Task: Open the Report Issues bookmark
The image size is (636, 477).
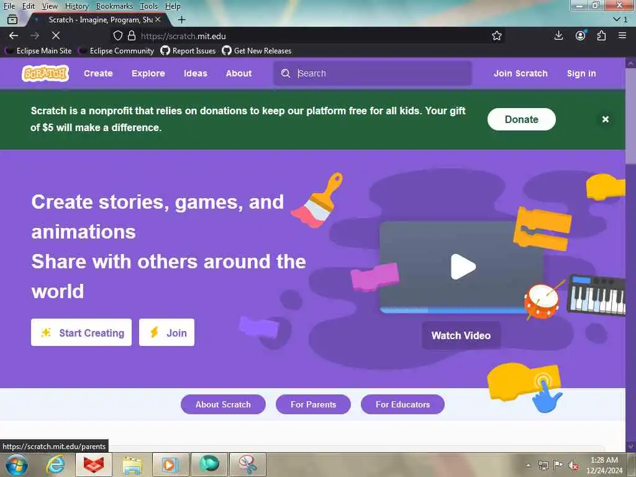Action: tap(188, 51)
